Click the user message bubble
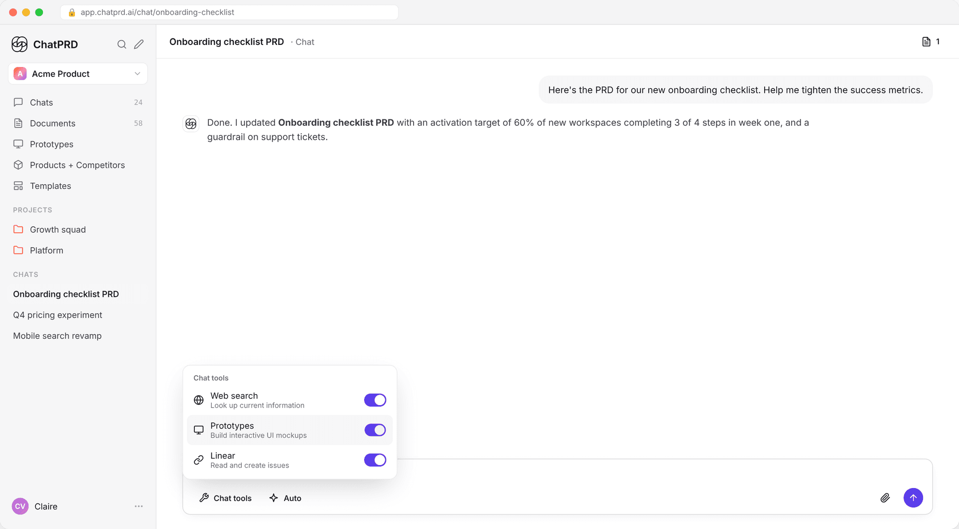 click(x=735, y=90)
